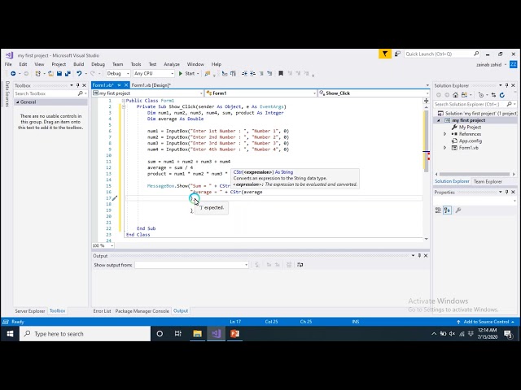
Task: Click the Save All toolbar icon
Action: (68, 73)
